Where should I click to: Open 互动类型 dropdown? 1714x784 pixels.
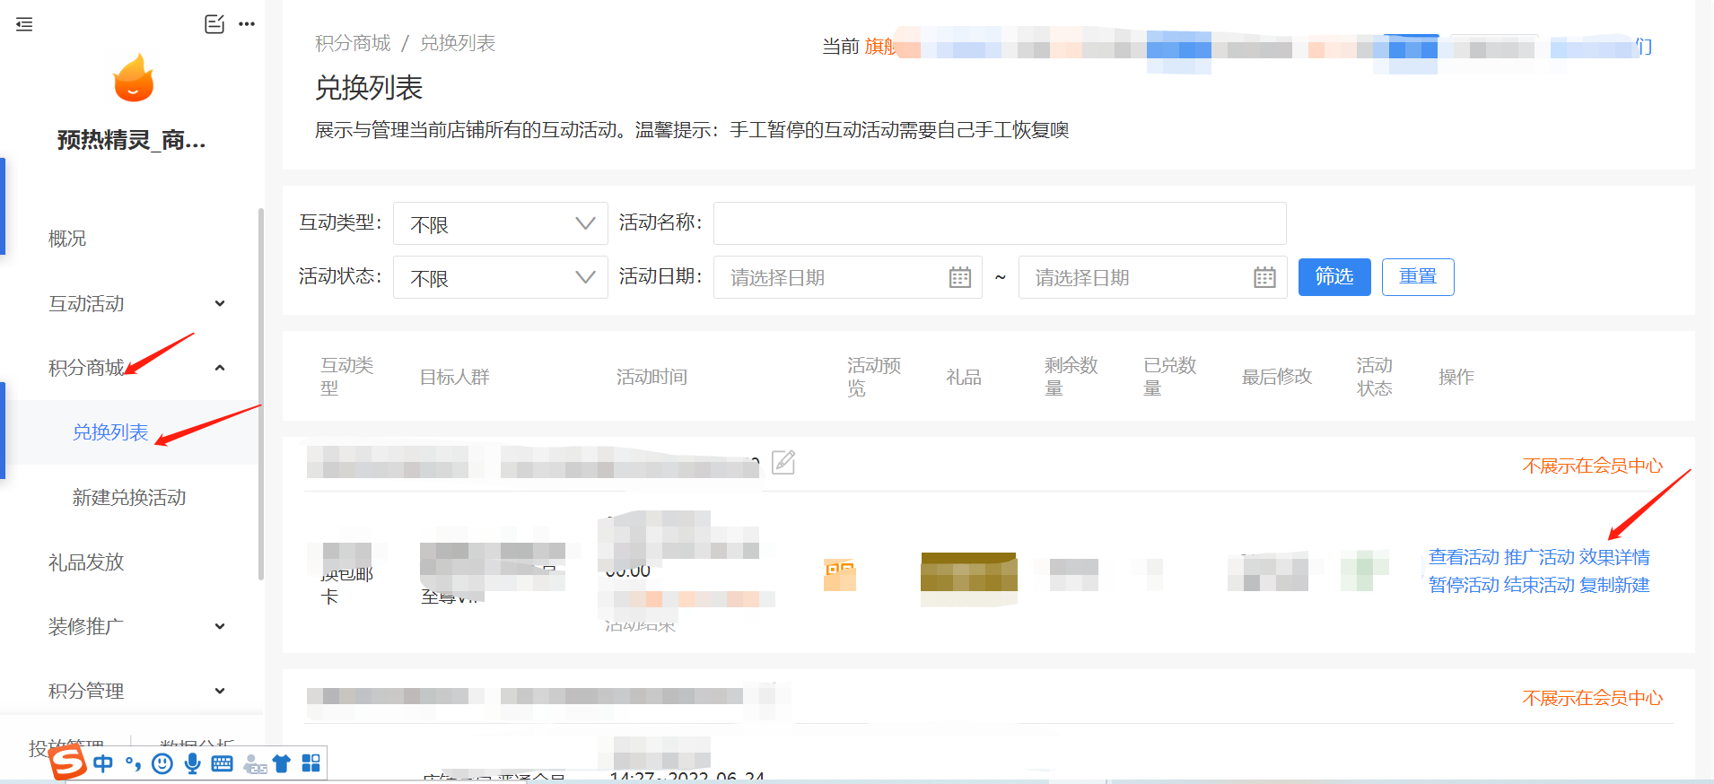[501, 223]
